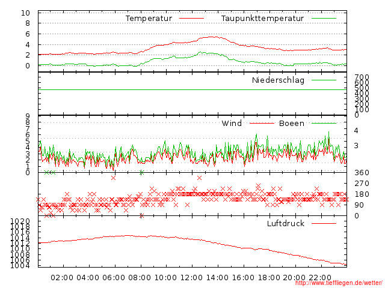Click the 02:00 time axis label

click(62, 278)
